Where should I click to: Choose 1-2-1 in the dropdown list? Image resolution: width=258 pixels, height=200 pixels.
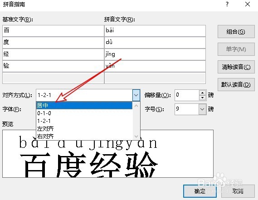pos(84,121)
